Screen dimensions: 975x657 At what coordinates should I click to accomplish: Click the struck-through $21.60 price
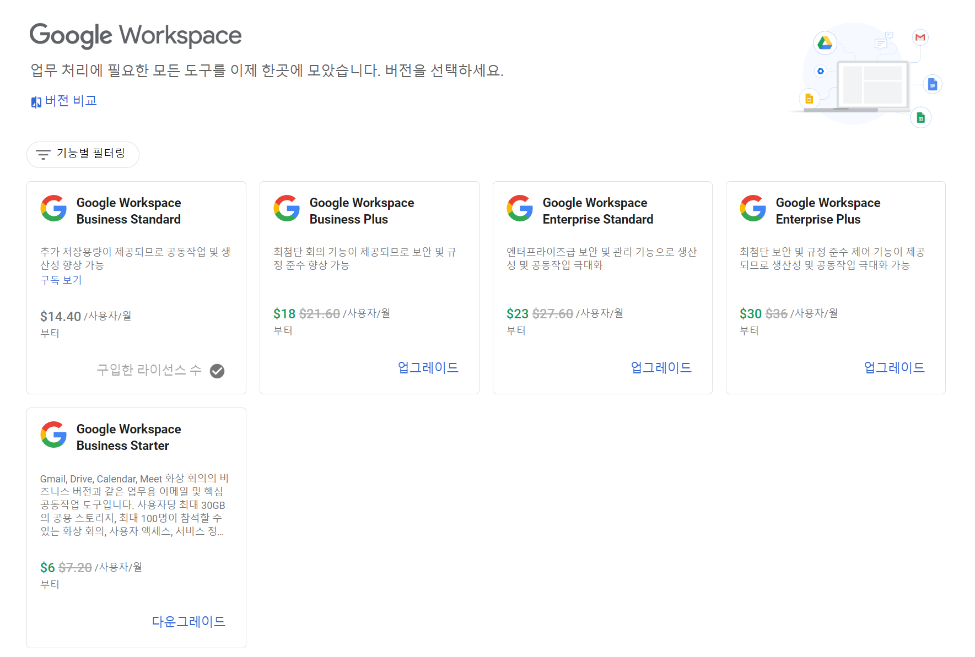[x=320, y=313]
